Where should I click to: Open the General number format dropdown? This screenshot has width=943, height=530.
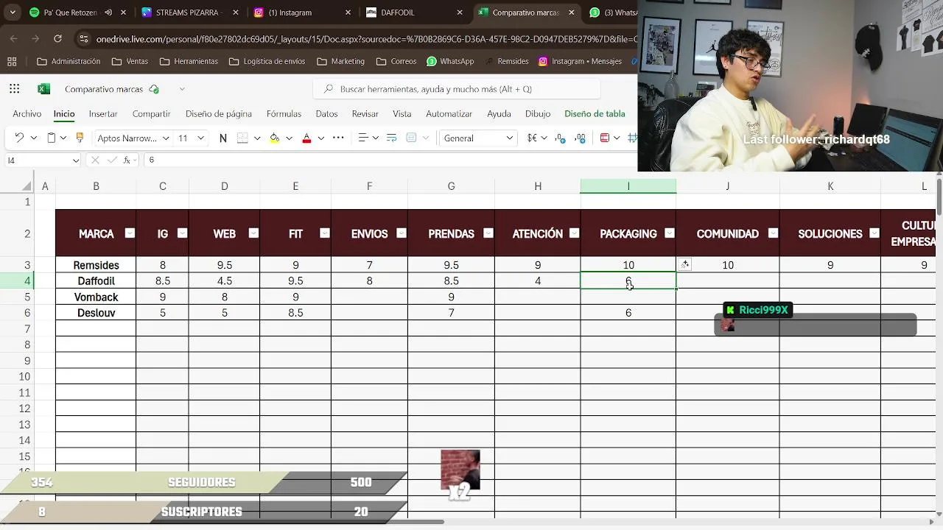[479, 138]
